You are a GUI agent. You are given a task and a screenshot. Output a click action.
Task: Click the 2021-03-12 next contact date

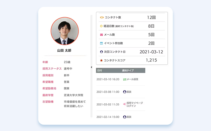(x=151, y=52)
